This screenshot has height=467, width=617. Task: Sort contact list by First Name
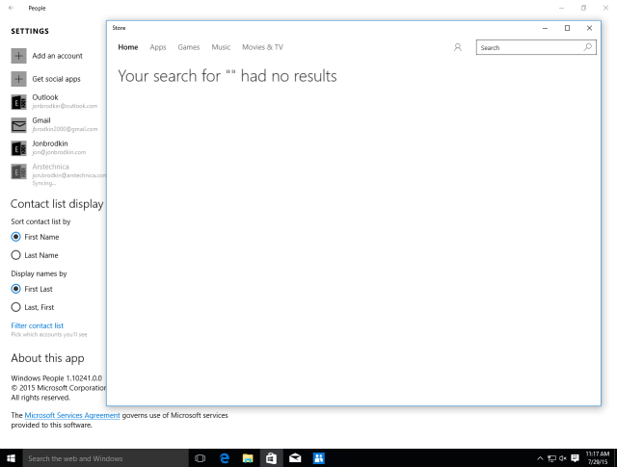point(15,237)
